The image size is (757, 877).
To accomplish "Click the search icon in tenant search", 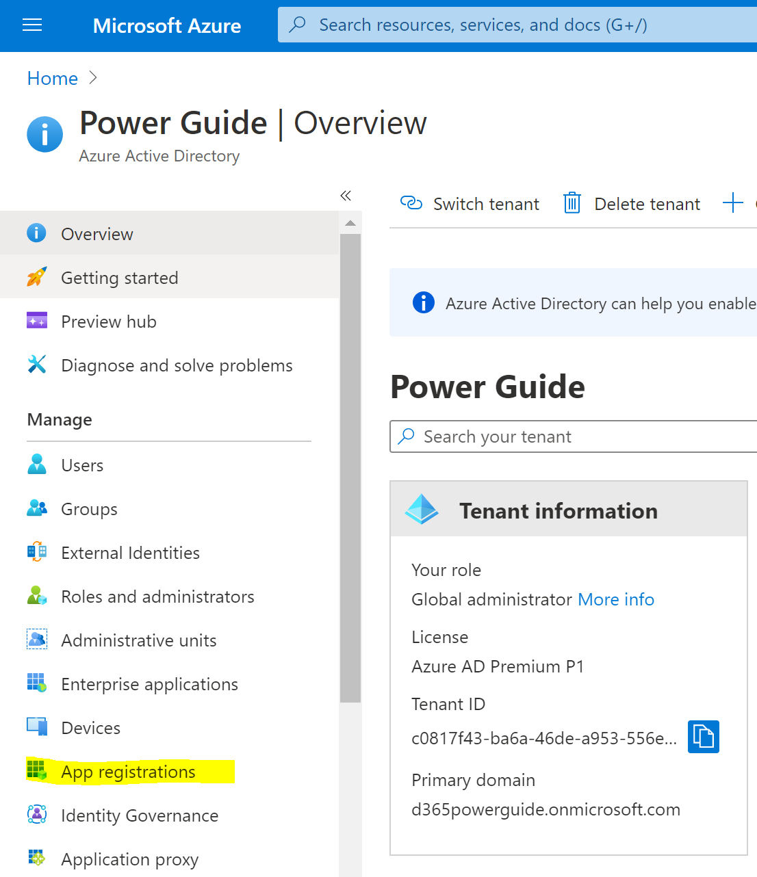I will tap(407, 436).
